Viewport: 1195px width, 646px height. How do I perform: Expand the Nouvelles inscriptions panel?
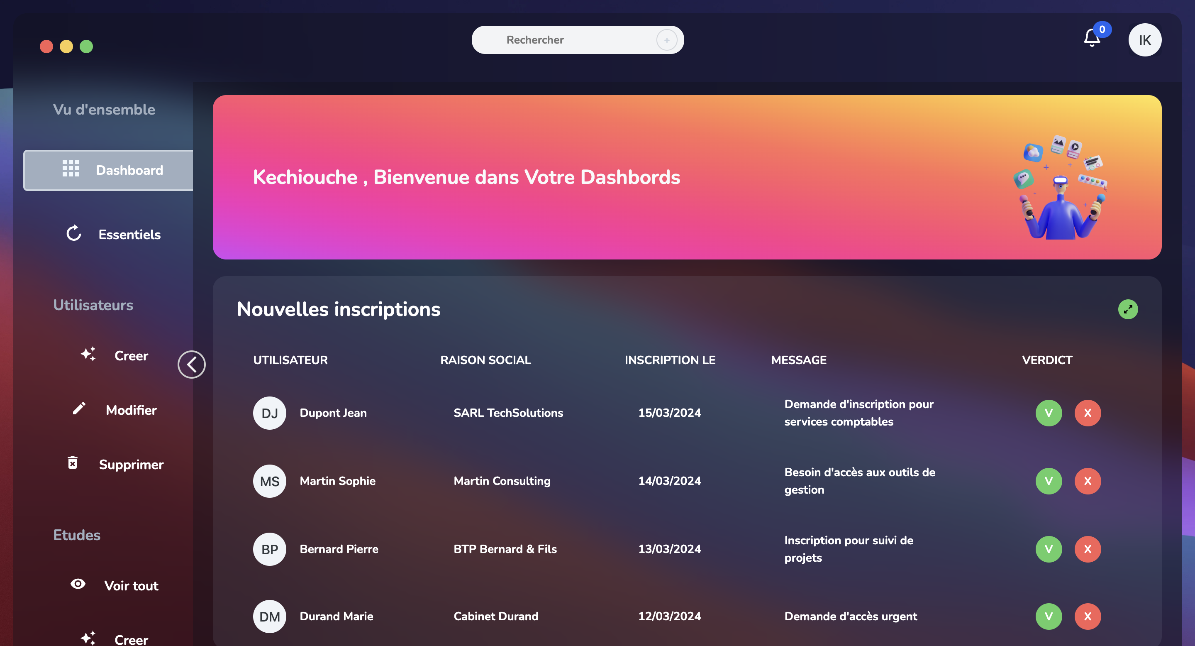click(1128, 309)
